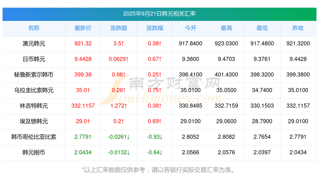Screen dimensions: 319x178
Task: Click change percent 0.69↑
Action: (155, 121)
